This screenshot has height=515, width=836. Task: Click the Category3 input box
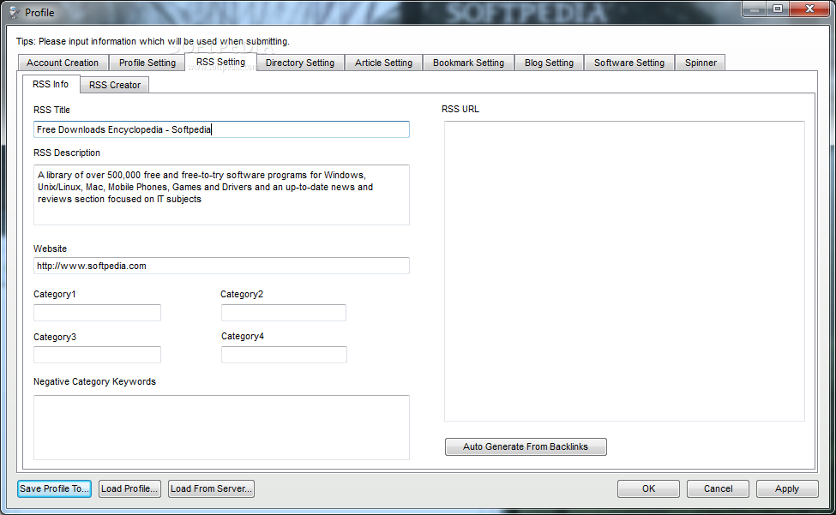pos(97,355)
